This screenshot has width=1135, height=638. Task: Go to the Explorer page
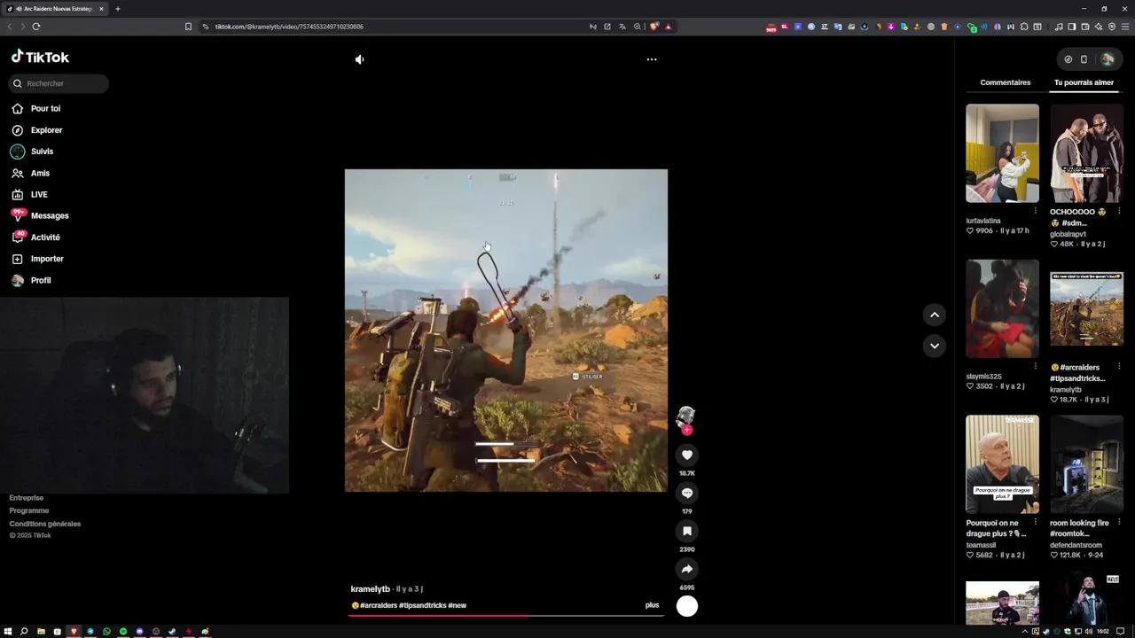tap(36, 130)
